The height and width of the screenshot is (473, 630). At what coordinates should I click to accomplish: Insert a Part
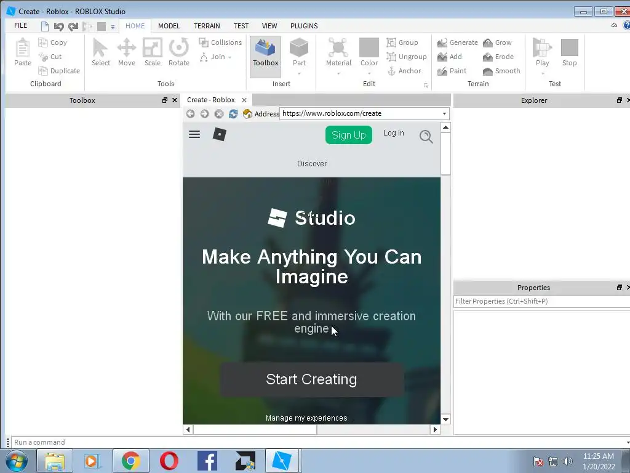pos(299,52)
